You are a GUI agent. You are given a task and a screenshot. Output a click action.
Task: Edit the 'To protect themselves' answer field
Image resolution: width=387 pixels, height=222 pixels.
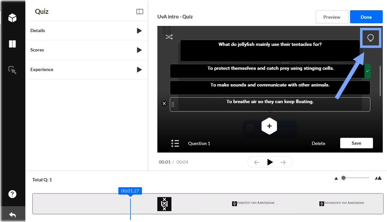pyautogui.click(x=267, y=71)
